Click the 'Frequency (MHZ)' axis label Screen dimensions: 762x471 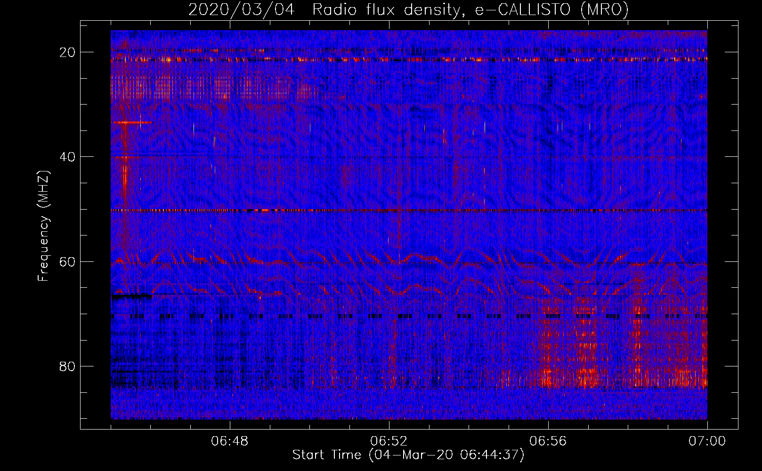click(x=43, y=226)
